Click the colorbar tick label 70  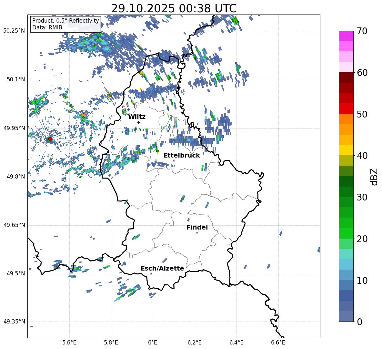pos(362,31)
